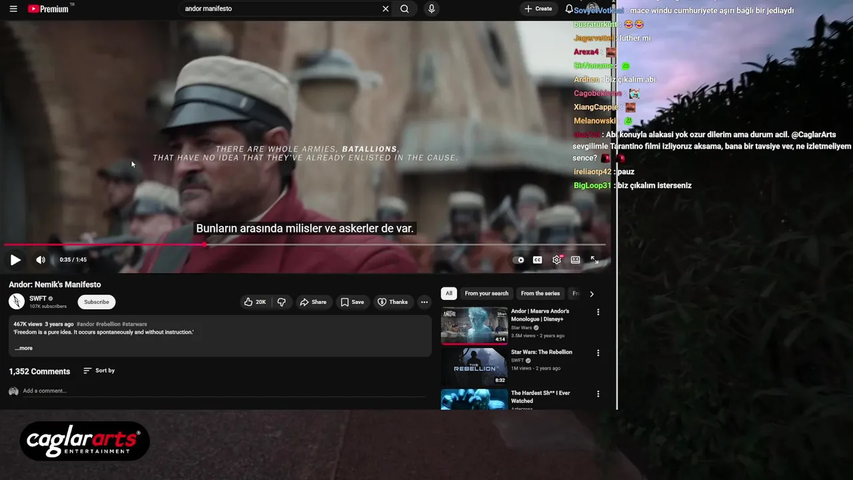853x480 pixels.
Task: Share the video
Action: pyautogui.click(x=313, y=302)
